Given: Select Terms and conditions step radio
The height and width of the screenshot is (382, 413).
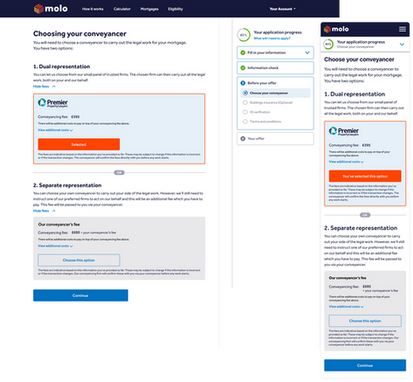Looking at the screenshot, I should 245,122.
